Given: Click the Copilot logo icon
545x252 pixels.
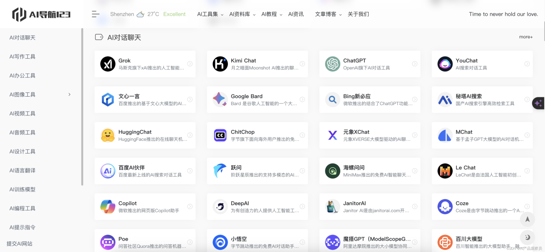Looking at the screenshot, I should pyautogui.click(x=108, y=207).
